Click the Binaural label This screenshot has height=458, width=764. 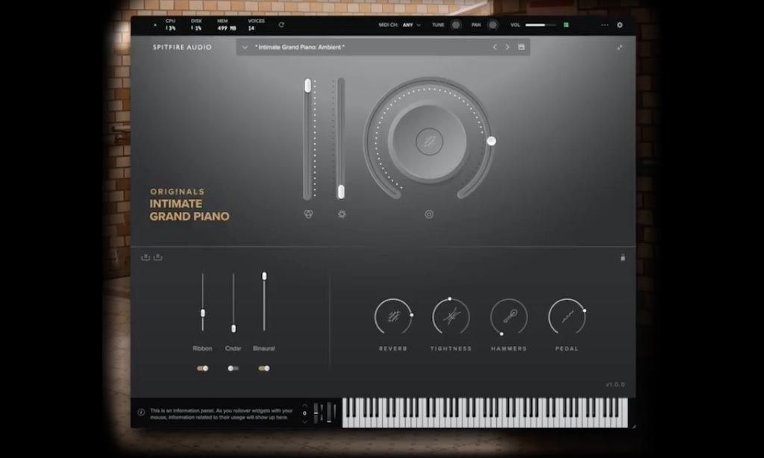click(264, 348)
